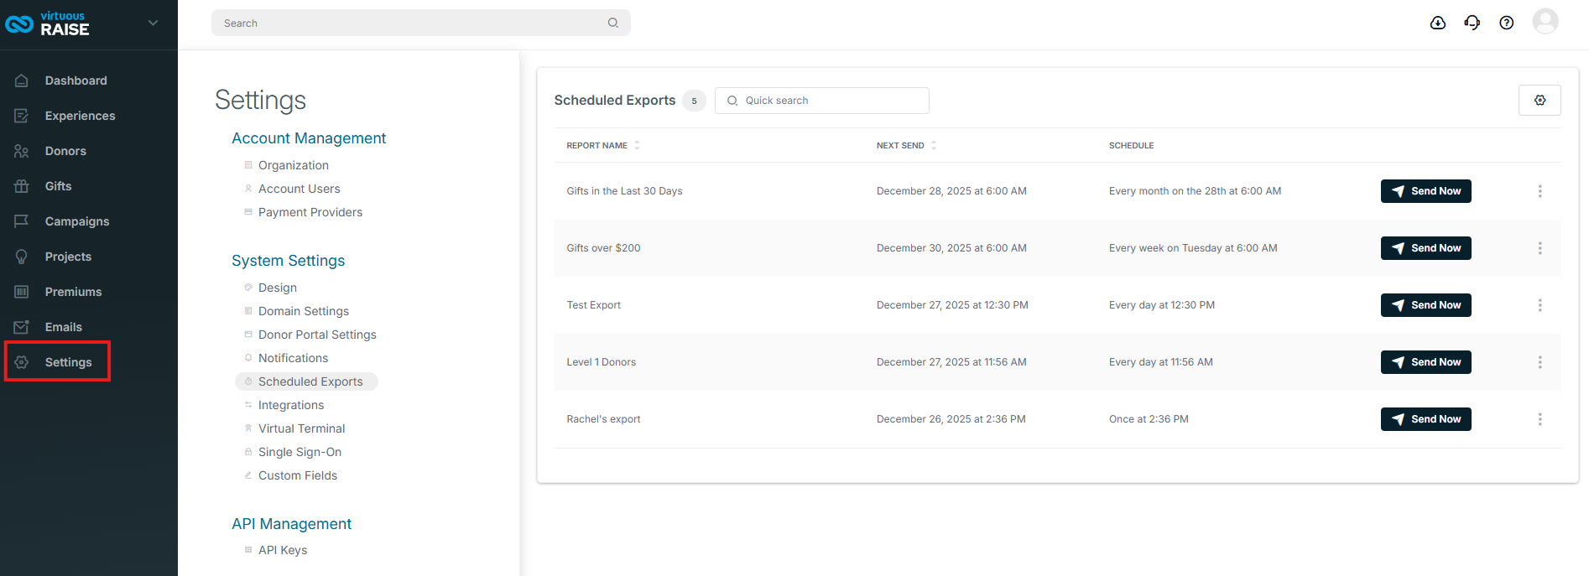Open Payment Providers settings
The width and height of the screenshot is (1589, 576).
310,212
